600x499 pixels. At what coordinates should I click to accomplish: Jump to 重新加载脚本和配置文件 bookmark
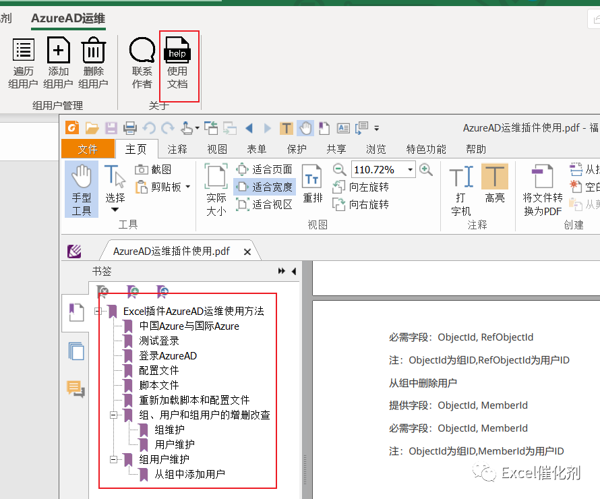coord(194,400)
